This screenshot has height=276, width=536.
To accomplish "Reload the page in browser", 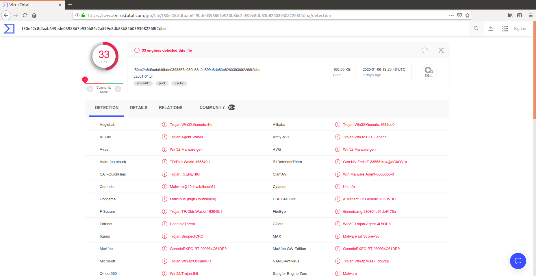I will (25, 15).
